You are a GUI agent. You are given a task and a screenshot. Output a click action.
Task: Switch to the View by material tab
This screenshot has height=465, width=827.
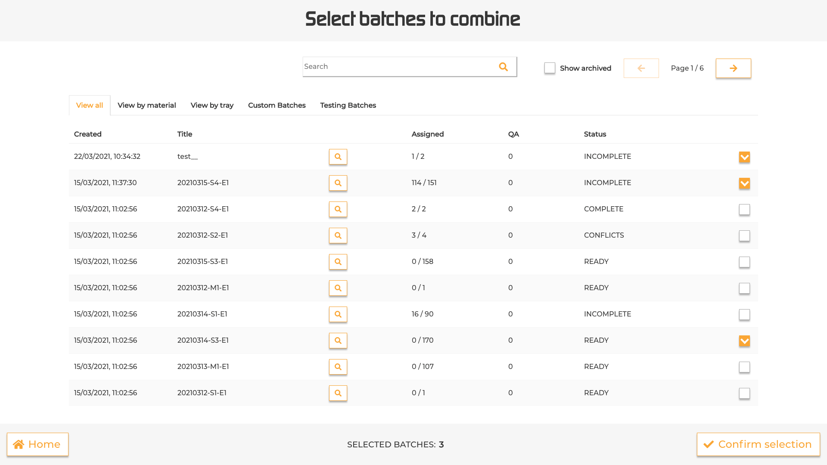click(x=146, y=105)
